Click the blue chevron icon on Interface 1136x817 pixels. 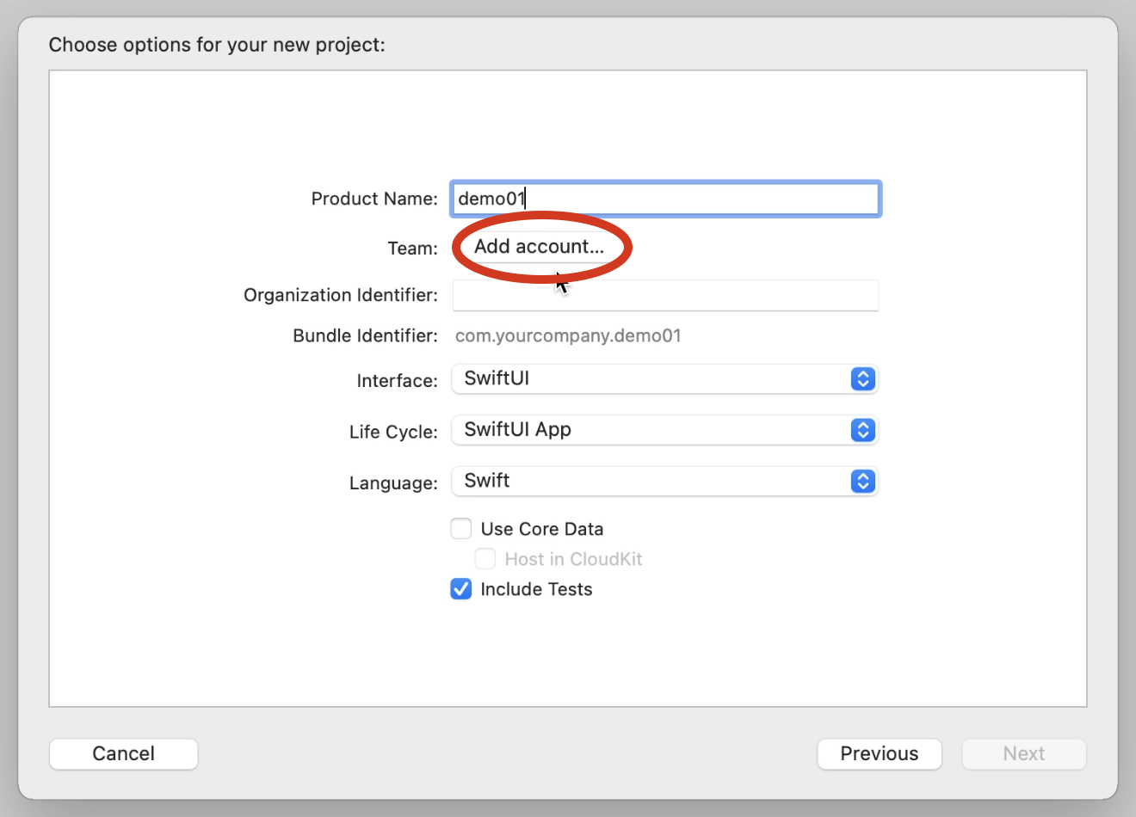(862, 378)
